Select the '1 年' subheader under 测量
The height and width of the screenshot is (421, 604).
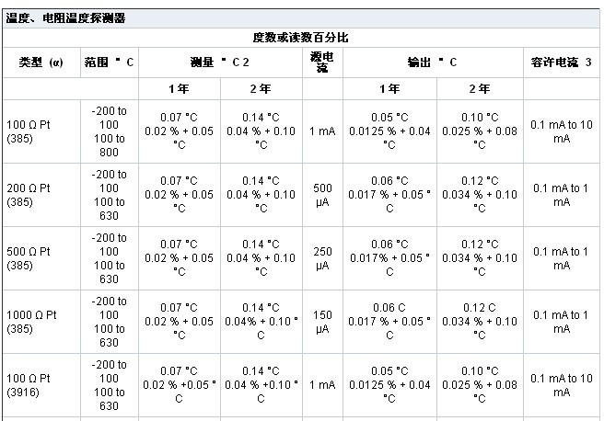(180, 89)
